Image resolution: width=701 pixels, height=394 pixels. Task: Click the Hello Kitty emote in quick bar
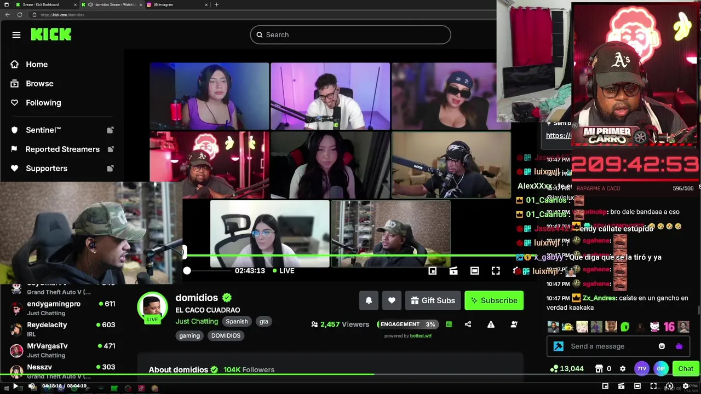coord(654,327)
